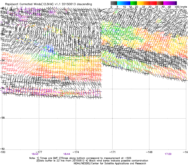Click the purple time stamp 17:09
This screenshot has height=165, width=188.
pyautogui.click(x=168, y=154)
